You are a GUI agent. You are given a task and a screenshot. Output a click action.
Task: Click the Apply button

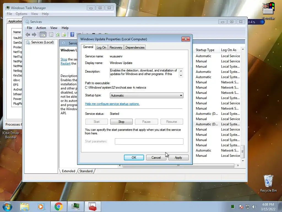(178, 157)
